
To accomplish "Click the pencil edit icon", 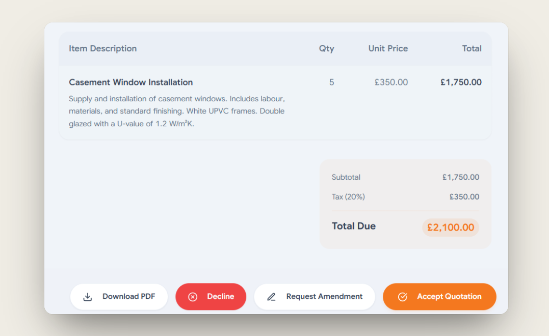I will point(271,297).
